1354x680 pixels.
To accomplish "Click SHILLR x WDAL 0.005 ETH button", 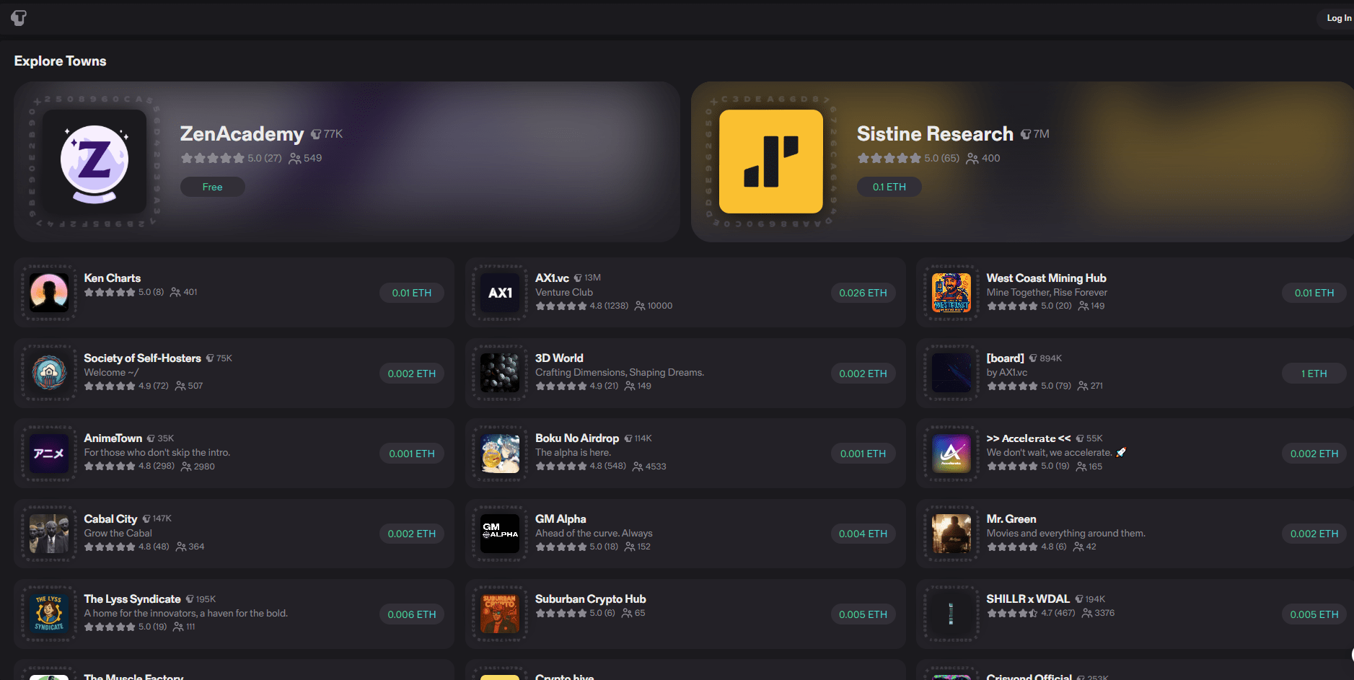I will (x=1314, y=614).
